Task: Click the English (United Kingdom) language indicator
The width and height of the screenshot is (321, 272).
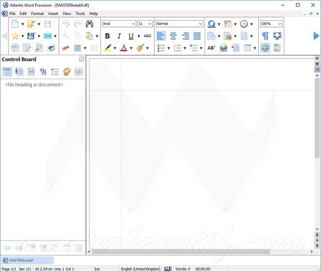Action: tap(141, 269)
